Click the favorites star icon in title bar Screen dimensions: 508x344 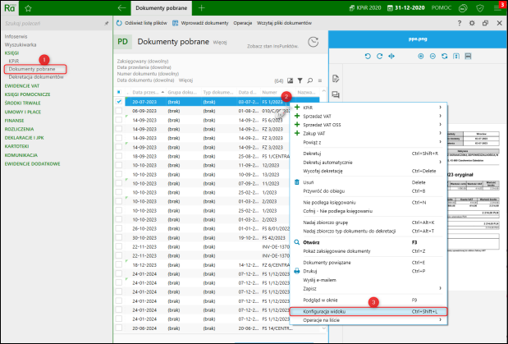coord(28,7)
